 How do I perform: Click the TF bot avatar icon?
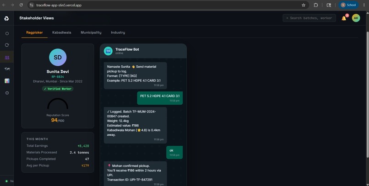tap(108, 51)
